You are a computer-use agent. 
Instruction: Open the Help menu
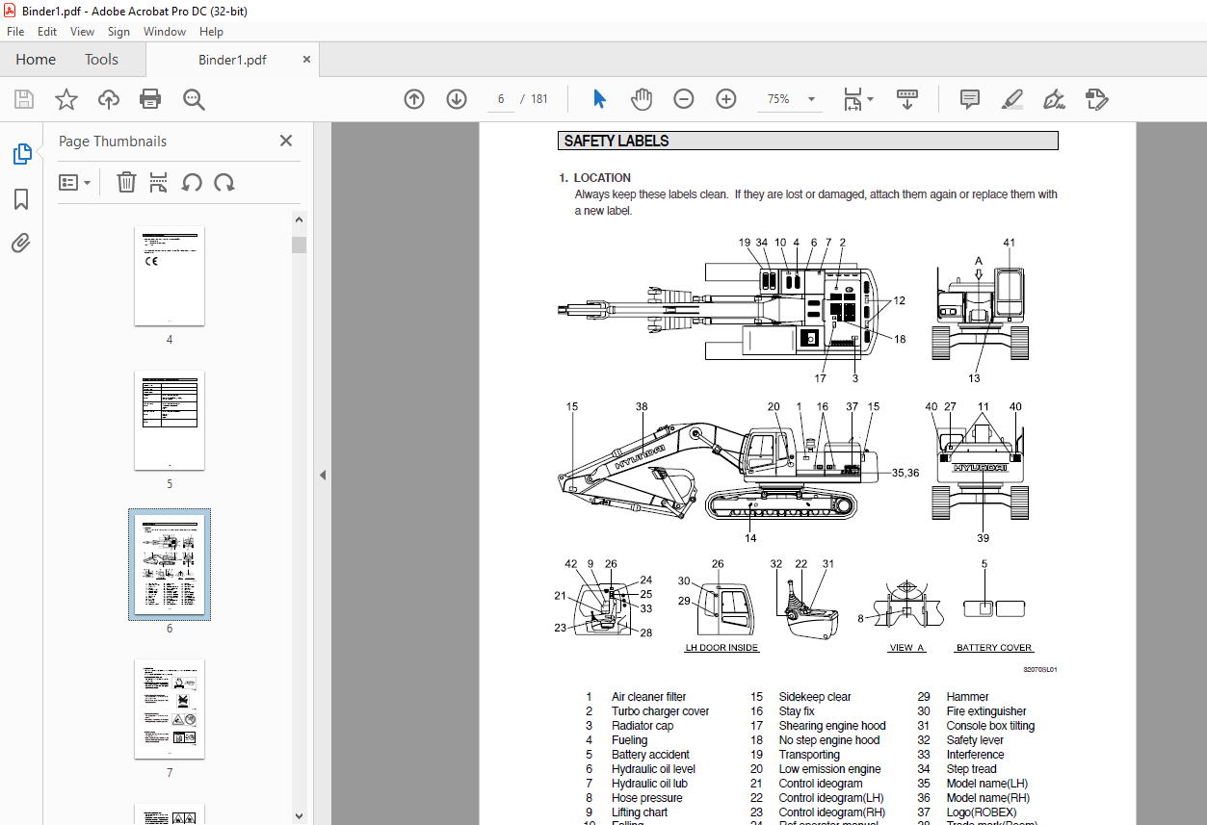point(211,32)
